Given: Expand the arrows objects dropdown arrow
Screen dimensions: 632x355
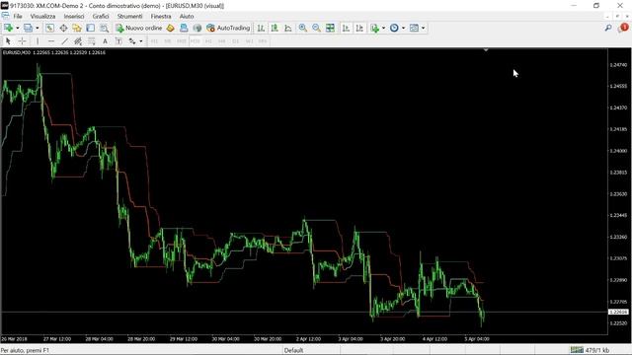Looking at the screenshot, I should [x=140, y=41].
